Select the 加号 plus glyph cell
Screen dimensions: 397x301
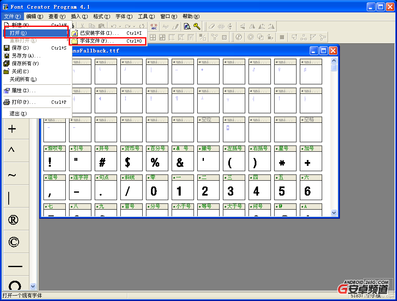[x=311, y=158]
